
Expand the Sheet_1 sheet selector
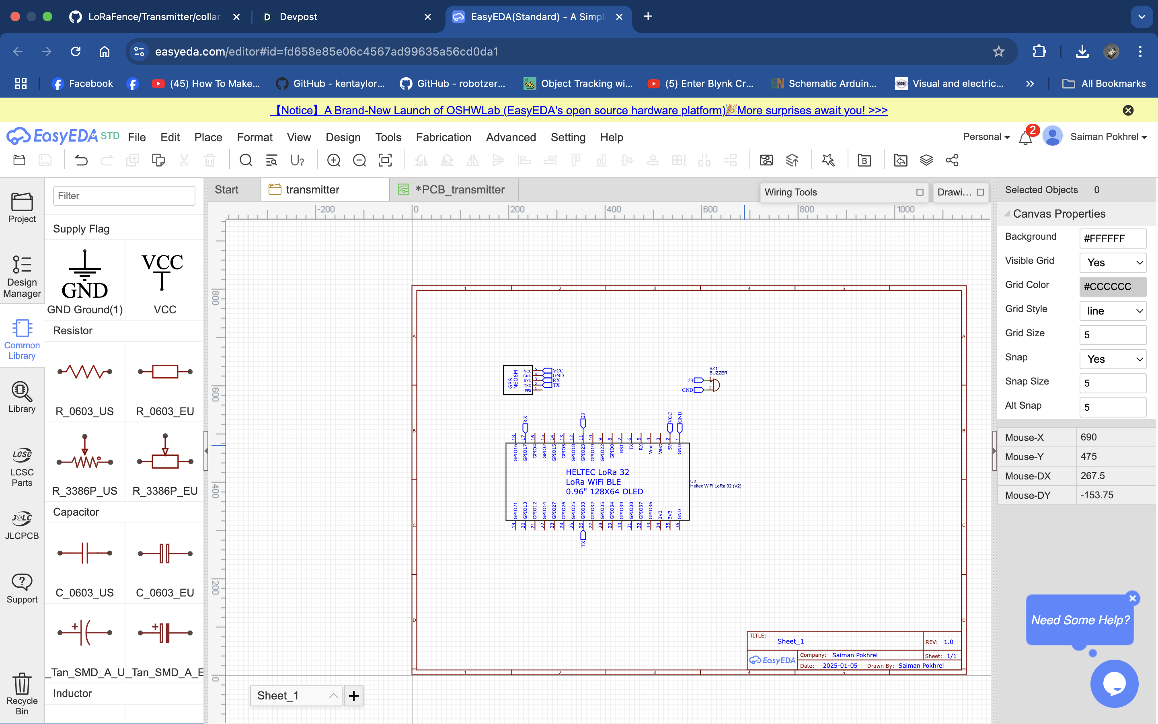point(333,696)
